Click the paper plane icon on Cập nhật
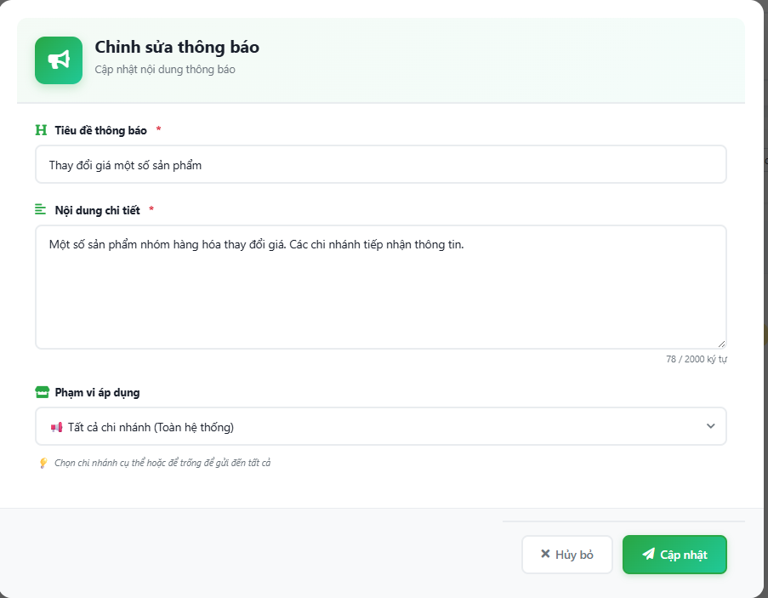This screenshot has width=768, height=598. [648, 555]
